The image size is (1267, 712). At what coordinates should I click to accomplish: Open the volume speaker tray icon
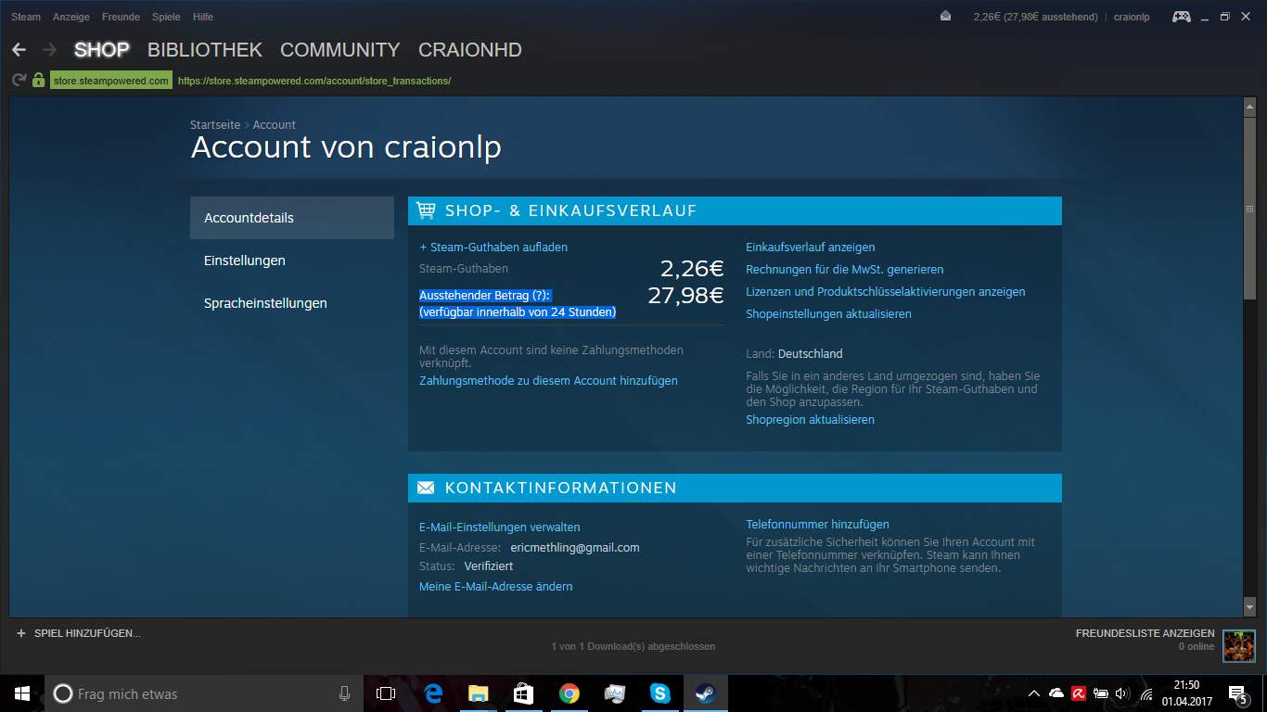pos(1122,693)
